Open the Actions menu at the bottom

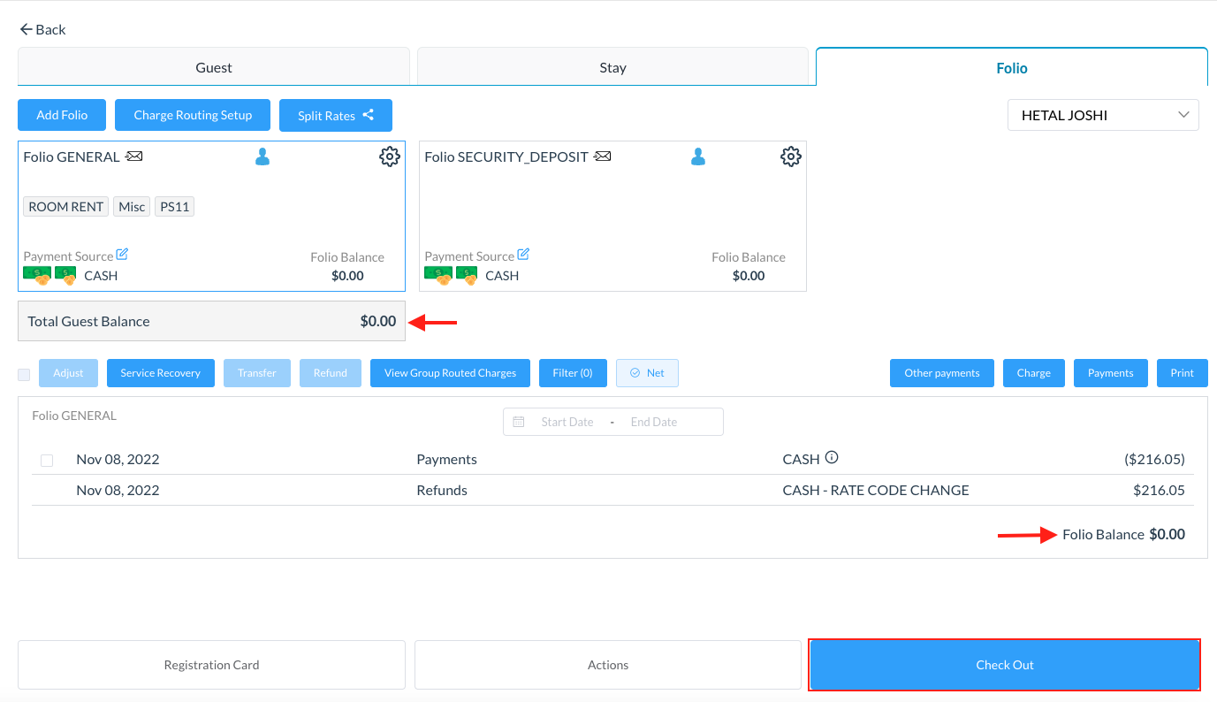point(608,665)
